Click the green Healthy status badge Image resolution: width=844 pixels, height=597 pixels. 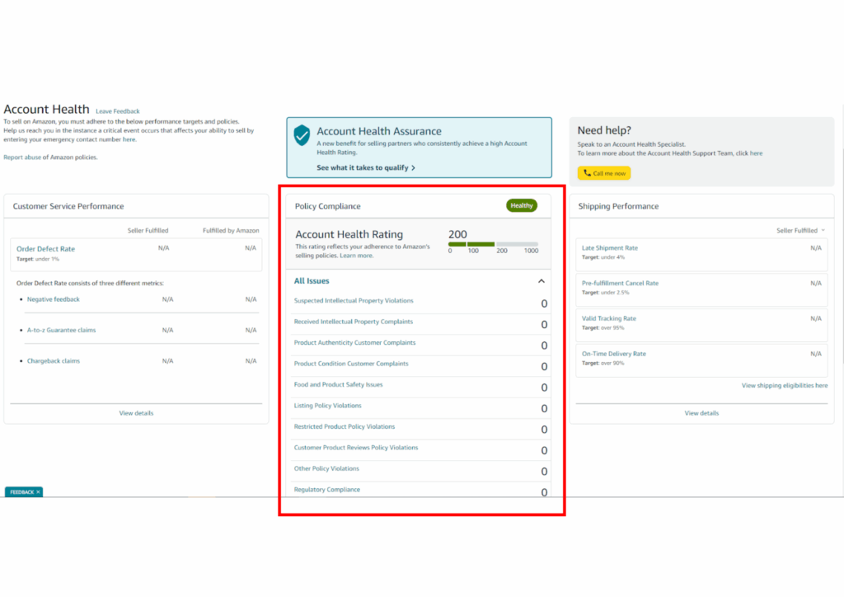click(521, 206)
